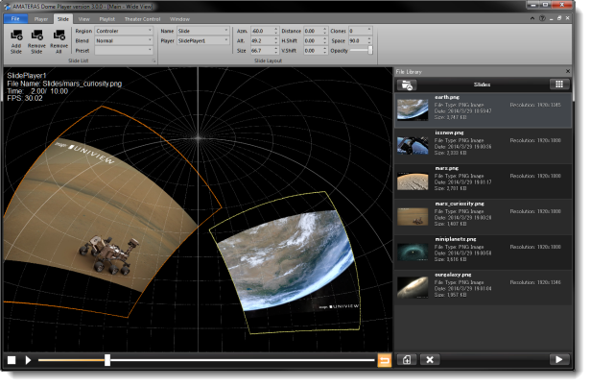Open the Window ribbon tab
The image size is (590, 386).
coord(179,19)
